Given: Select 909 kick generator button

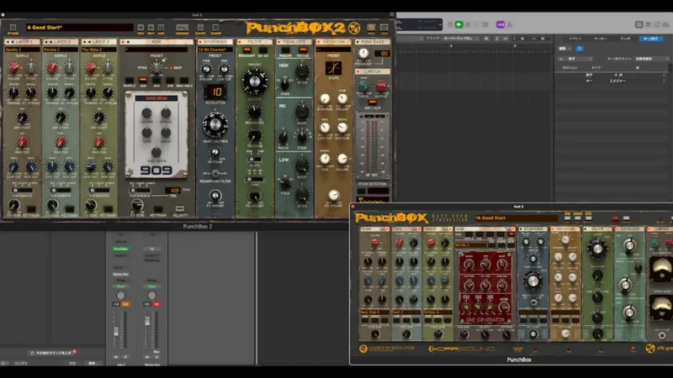Looking at the screenshot, I should (143, 81).
